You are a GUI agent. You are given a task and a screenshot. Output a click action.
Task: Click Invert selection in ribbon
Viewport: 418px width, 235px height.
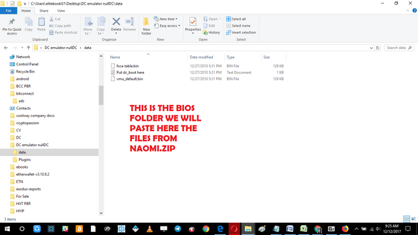click(241, 33)
